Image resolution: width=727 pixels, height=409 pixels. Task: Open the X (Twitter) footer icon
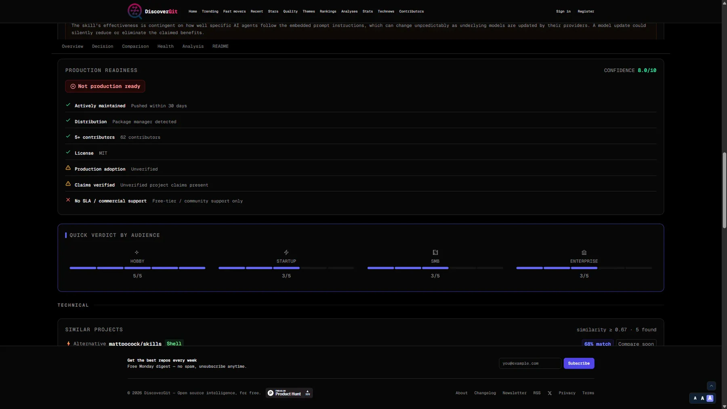point(549,393)
